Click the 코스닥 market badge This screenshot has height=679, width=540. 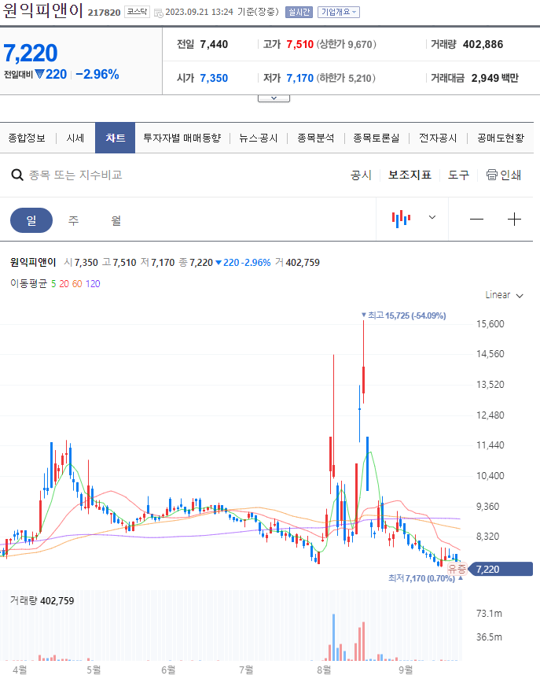[x=138, y=12]
